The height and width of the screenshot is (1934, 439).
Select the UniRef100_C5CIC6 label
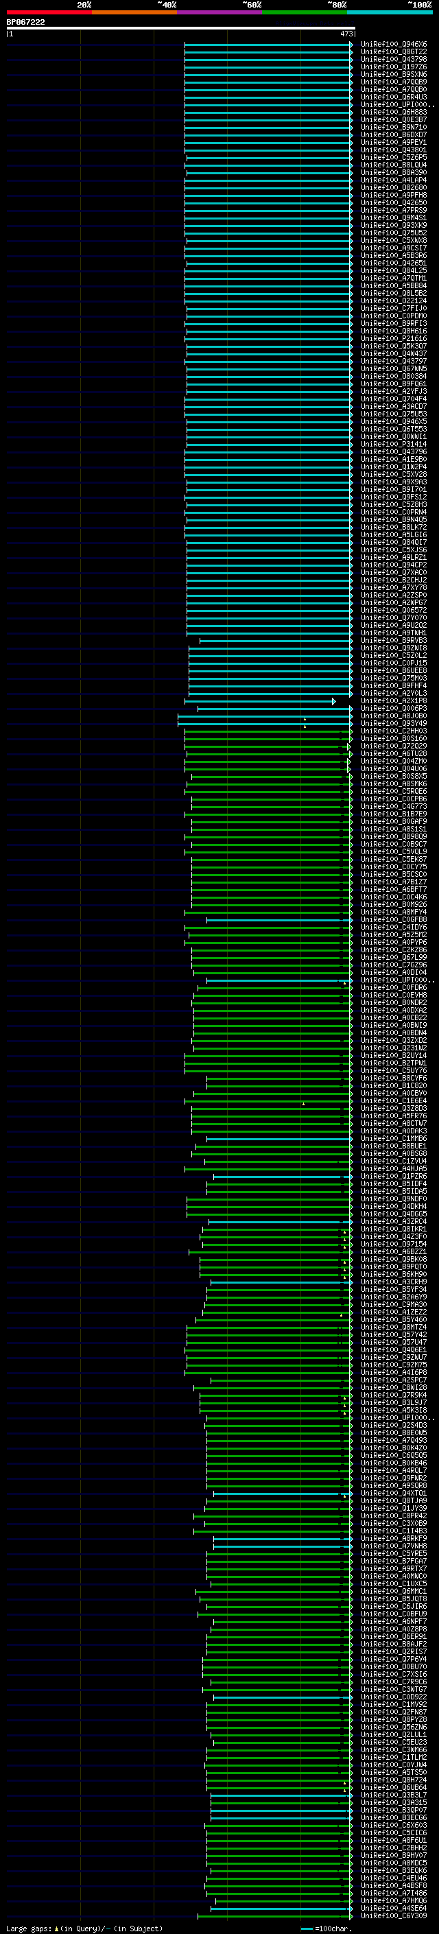[394, 1833]
